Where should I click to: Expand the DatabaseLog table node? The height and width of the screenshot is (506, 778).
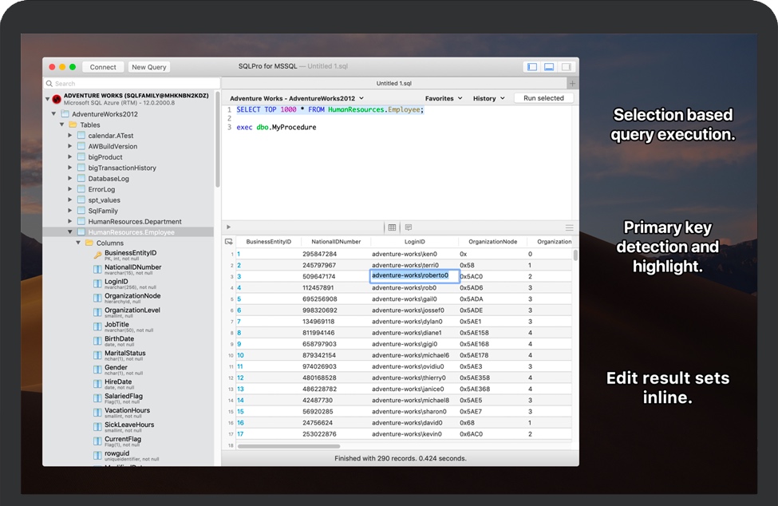point(70,179)
